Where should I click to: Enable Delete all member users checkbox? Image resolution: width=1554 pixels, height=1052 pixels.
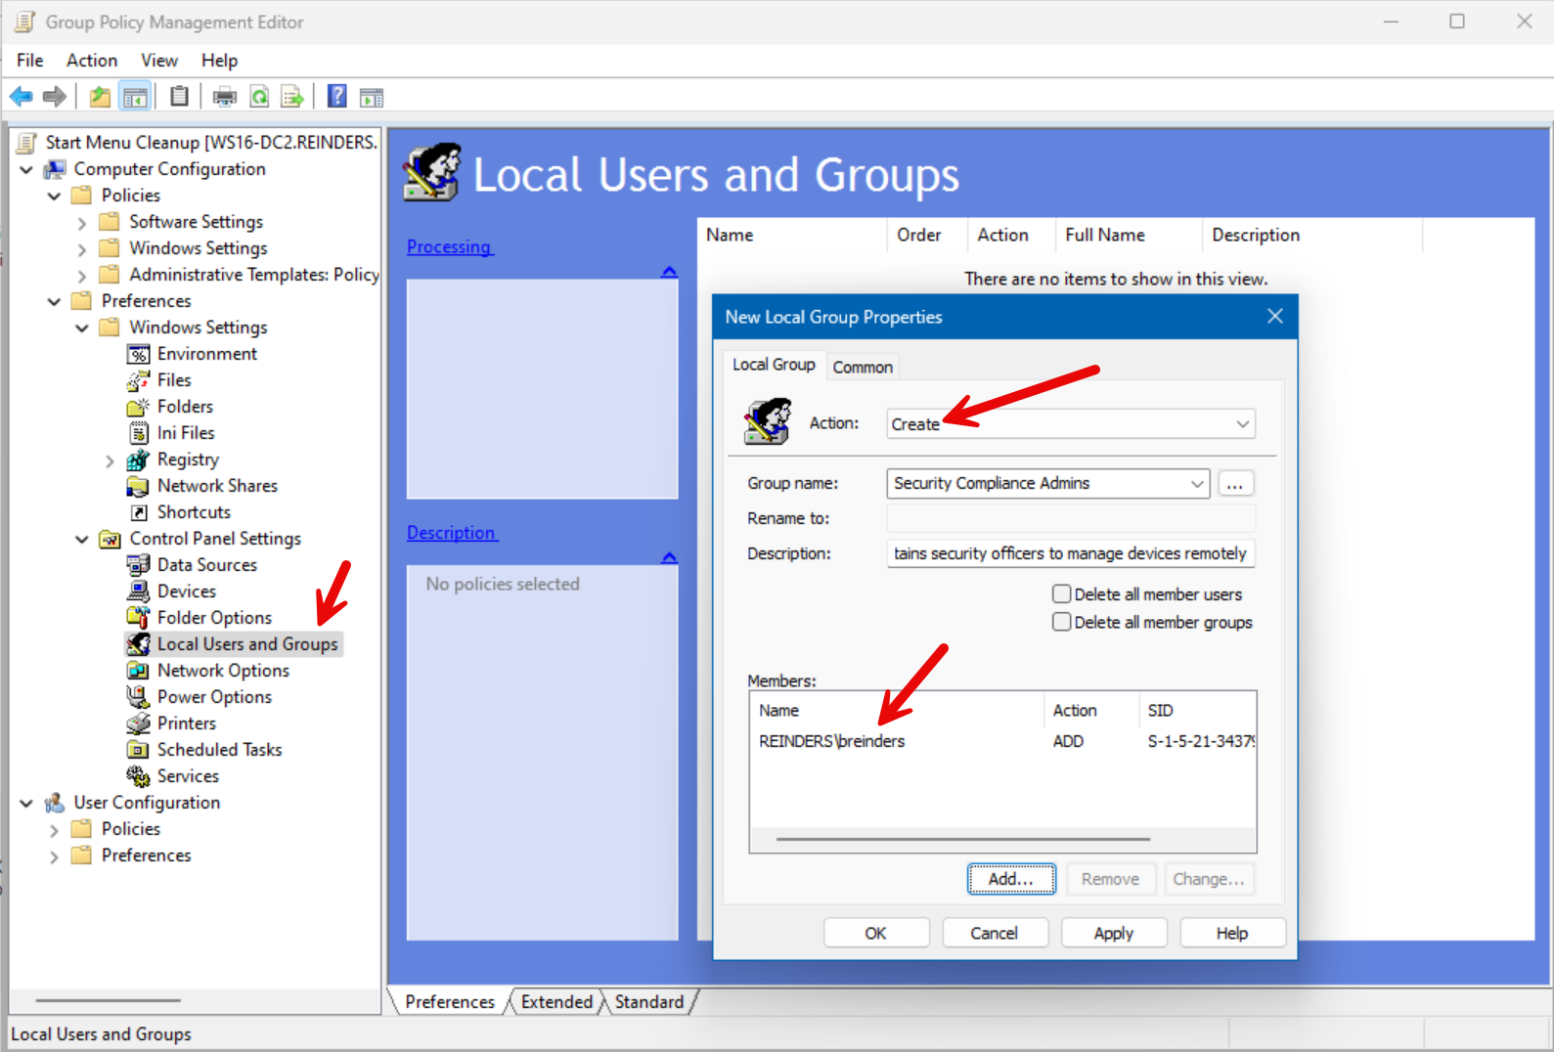[1061, 593]
